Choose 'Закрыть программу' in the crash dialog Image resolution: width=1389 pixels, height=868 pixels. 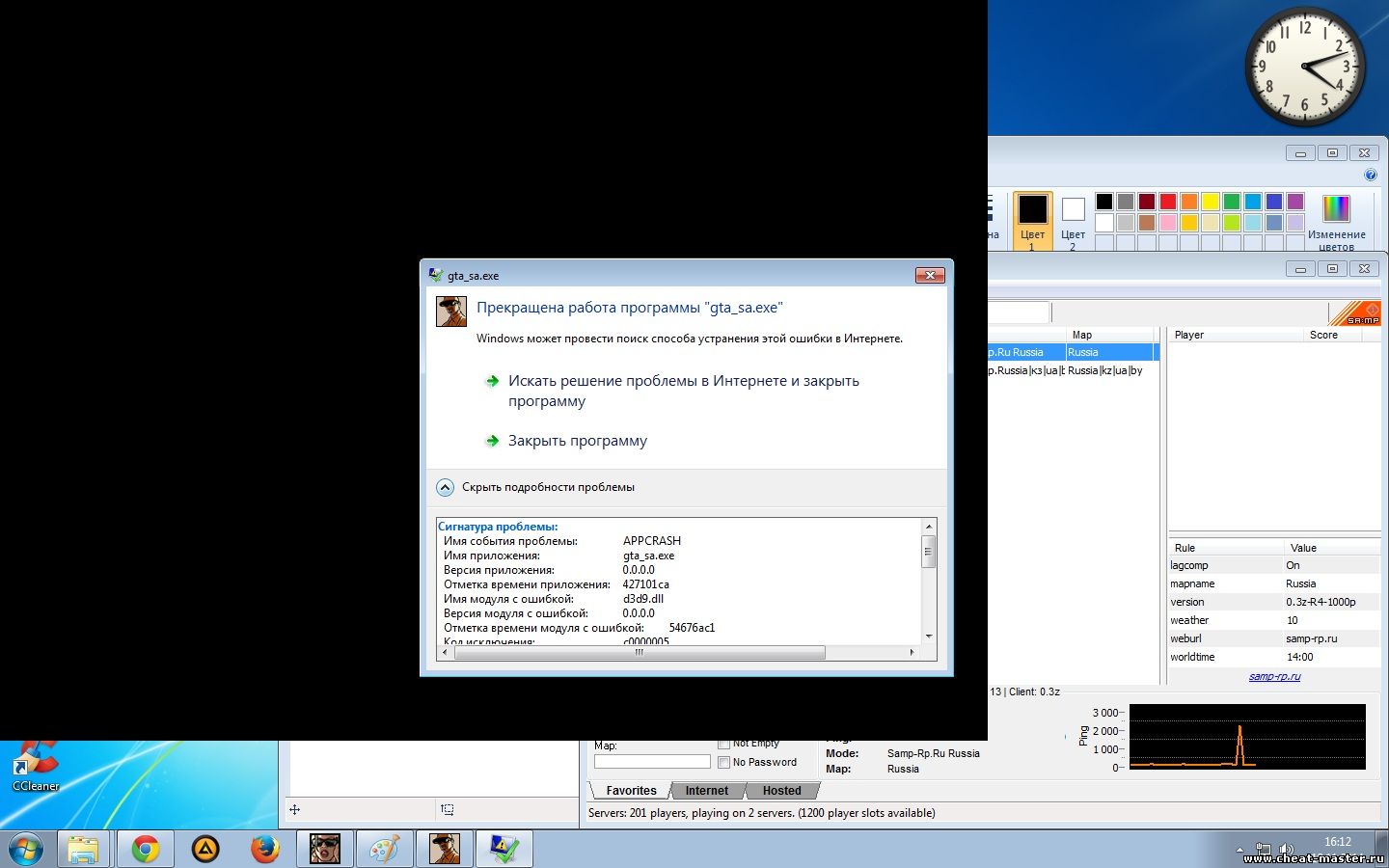[578, 441]
